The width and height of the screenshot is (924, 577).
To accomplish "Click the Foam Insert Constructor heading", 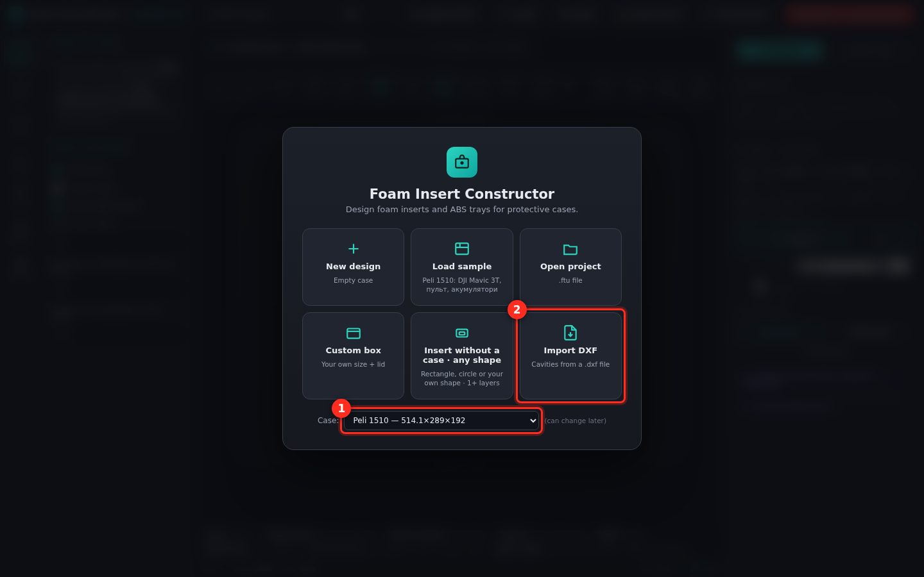I will (x=462, y=194).
